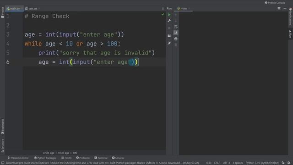The height and width of the screenshot is (165, 293).
Task: Open the IDE settings gear in the status bar
Action: pyautogui.click(x=289, y=163)
